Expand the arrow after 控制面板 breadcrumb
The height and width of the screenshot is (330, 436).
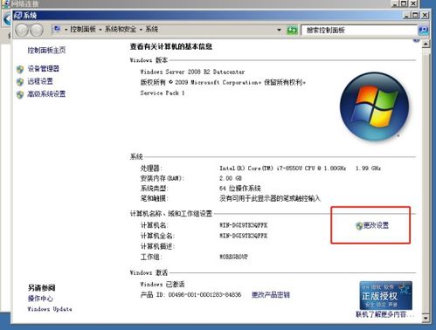click(x=100, y=30)
